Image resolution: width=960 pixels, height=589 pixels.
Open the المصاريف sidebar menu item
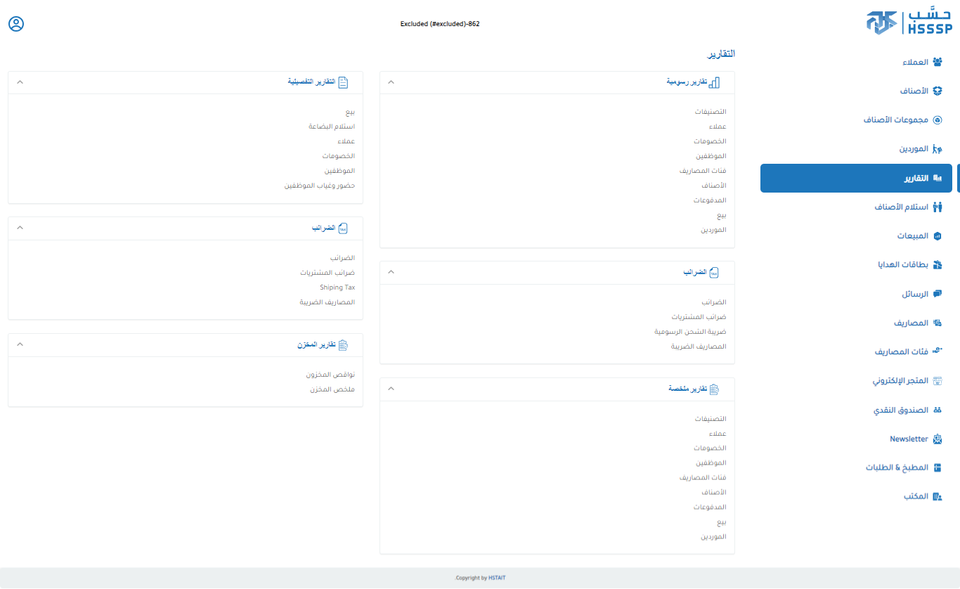point(911,323)
